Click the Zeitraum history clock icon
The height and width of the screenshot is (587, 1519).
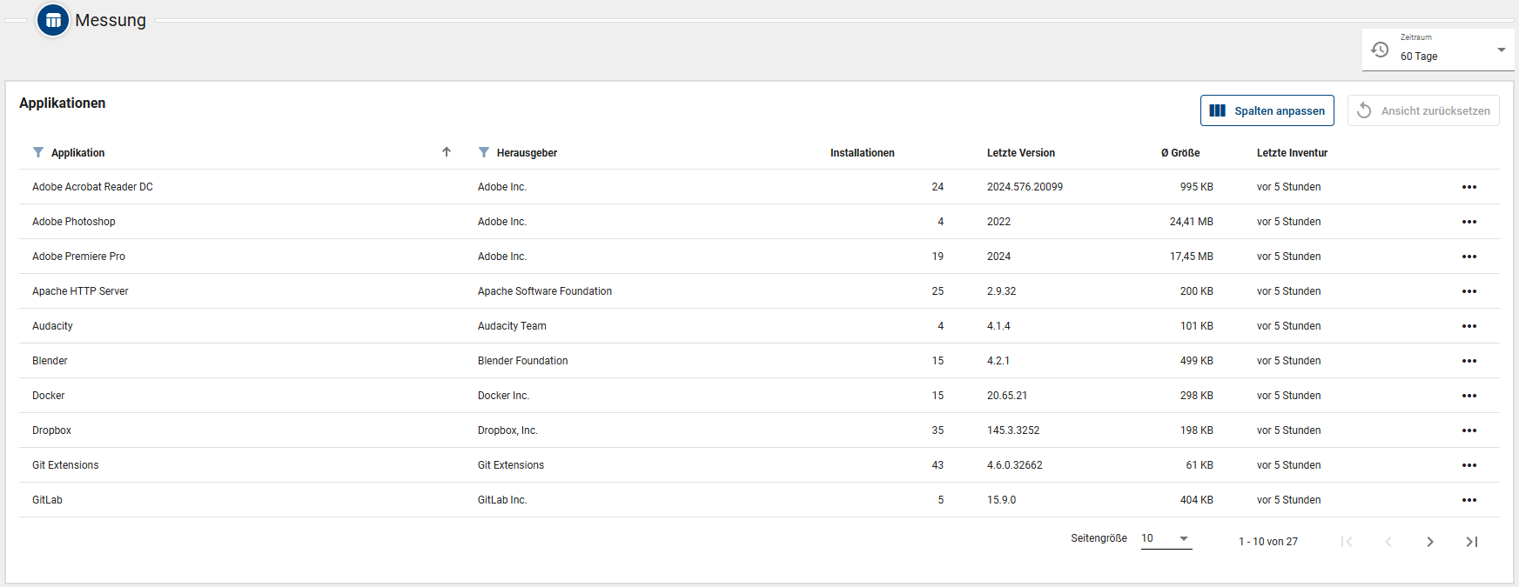click(1380, 50)
